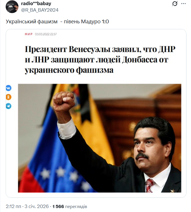Click the radio**babay display name
This screenshot has height=212, width=191.
[x=36, y=3]
